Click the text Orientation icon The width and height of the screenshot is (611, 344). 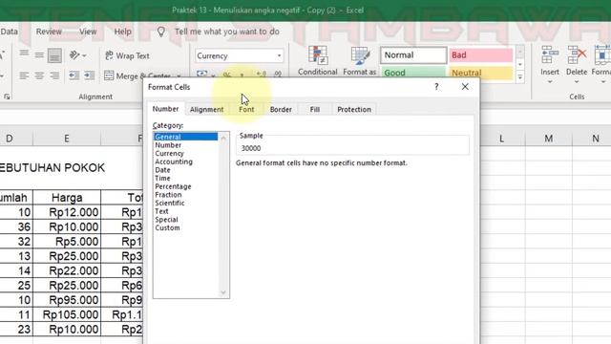coord(74,55)
